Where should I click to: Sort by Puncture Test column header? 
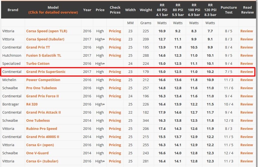(229, 10)
